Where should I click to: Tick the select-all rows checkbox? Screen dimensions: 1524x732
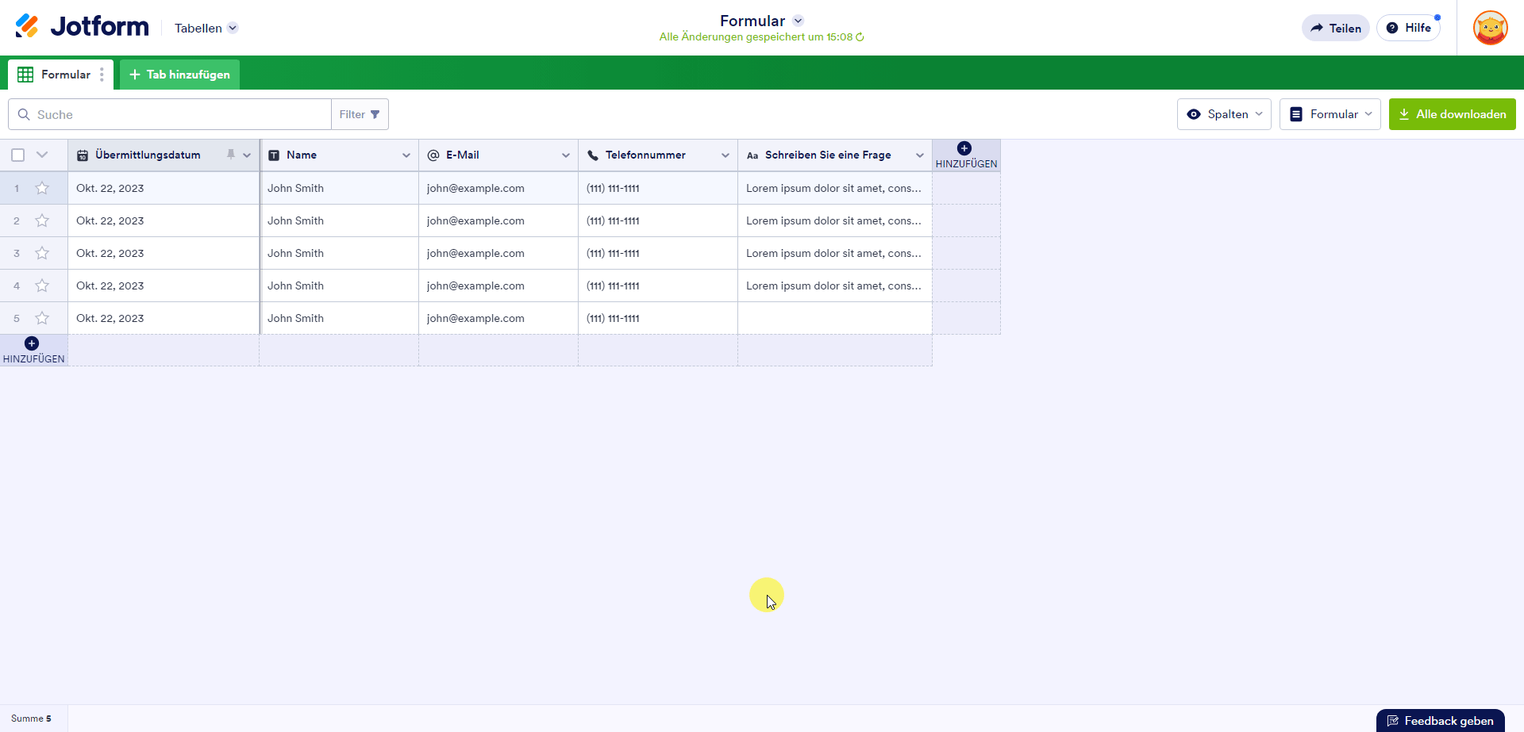tap(18, 155)
